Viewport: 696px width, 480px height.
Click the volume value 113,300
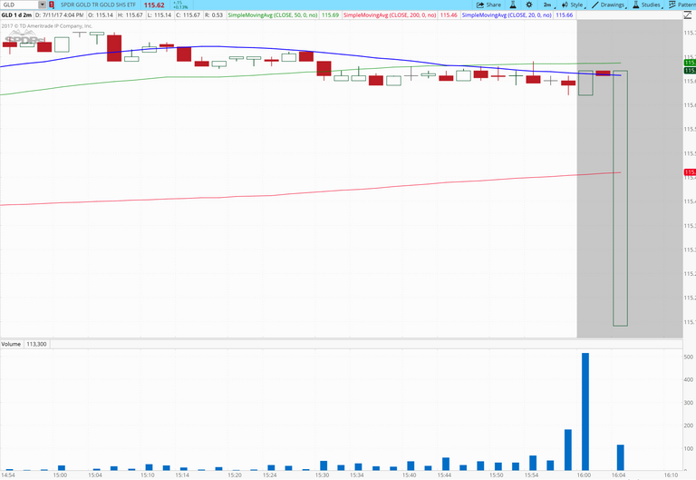click(x=36, y=344)
